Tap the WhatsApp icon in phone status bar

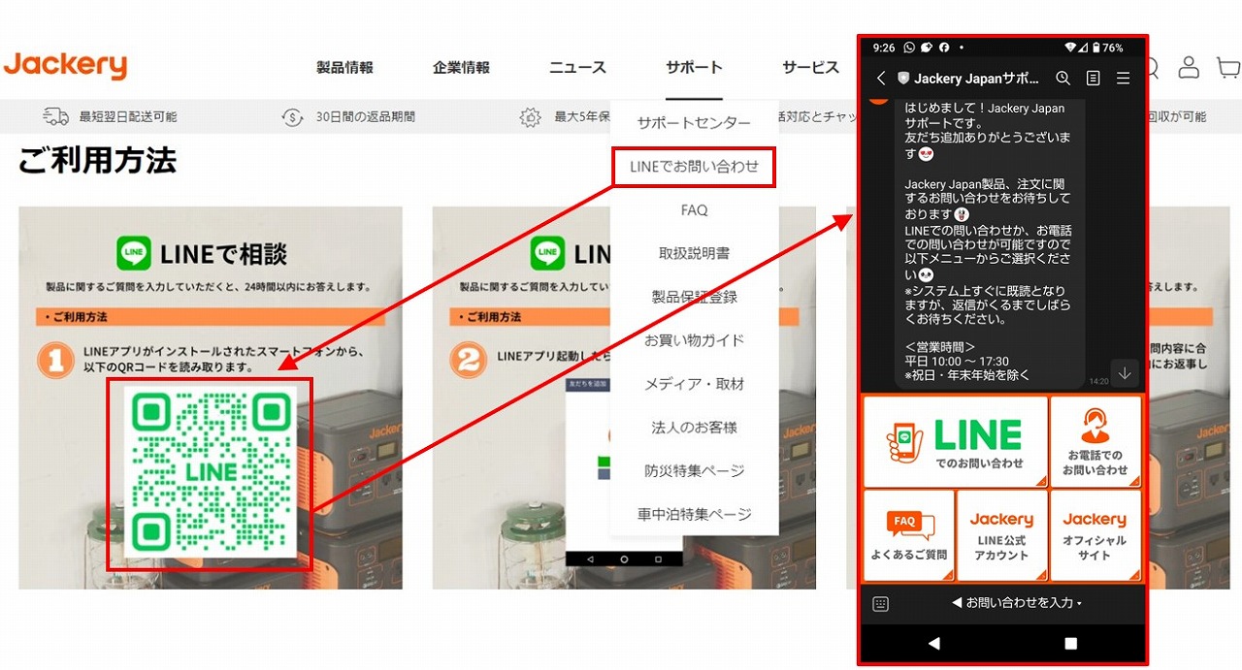[909, 48]
